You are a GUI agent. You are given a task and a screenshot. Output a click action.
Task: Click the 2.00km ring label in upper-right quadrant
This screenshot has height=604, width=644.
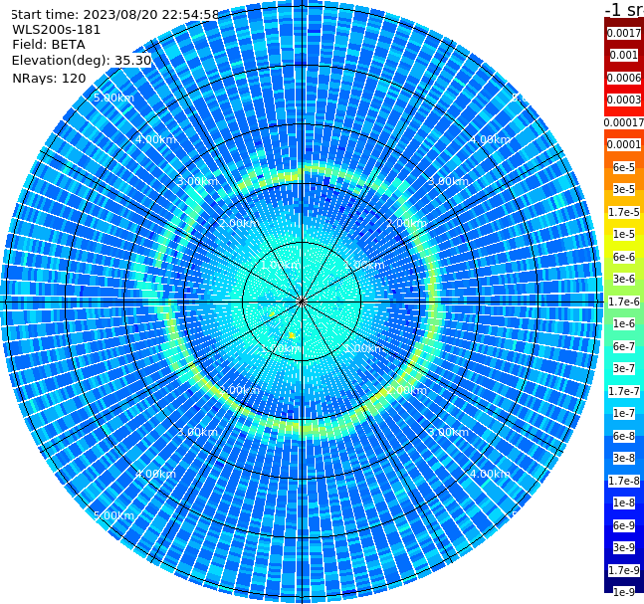[x=407, y=223]
